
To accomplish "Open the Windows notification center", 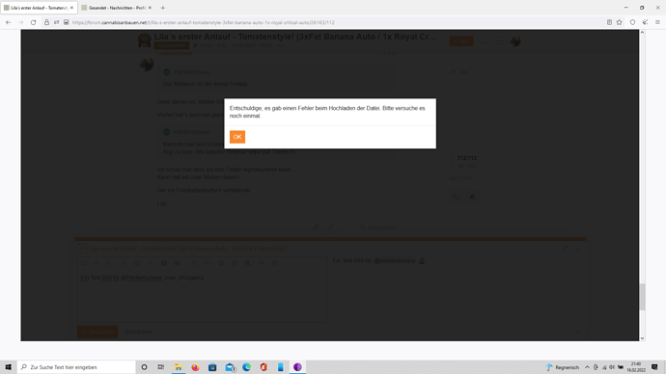I will click(x=654, y=367).
